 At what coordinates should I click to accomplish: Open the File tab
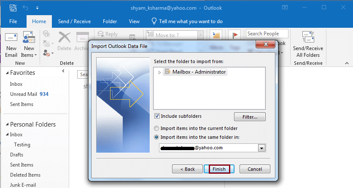pyautogui.click(x=13, y=21)
